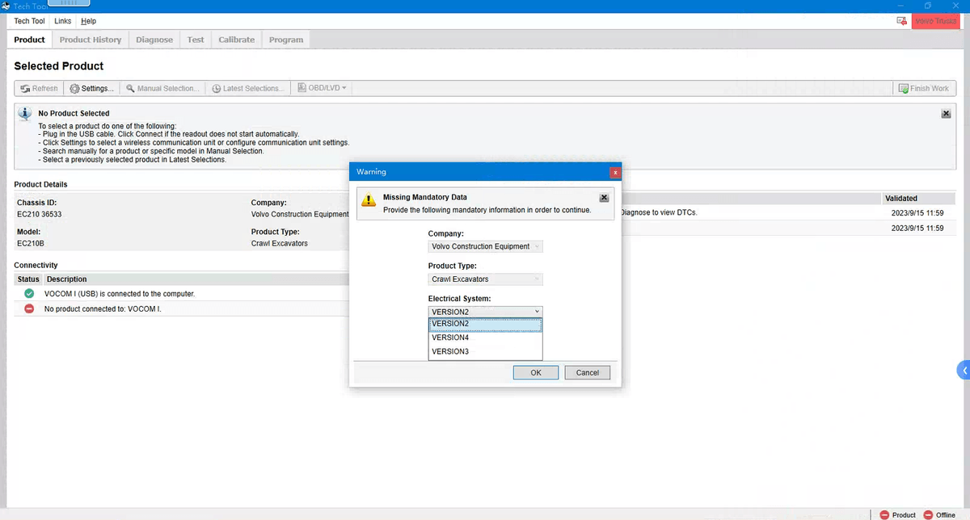
Task: Click the Product status icon in the status bar
Action: click(x=884, y=514)
